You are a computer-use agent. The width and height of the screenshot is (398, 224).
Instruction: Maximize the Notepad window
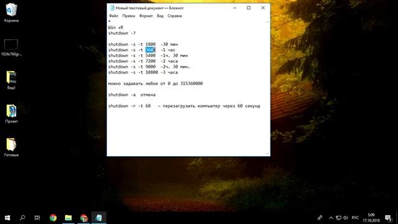(249, 8)
